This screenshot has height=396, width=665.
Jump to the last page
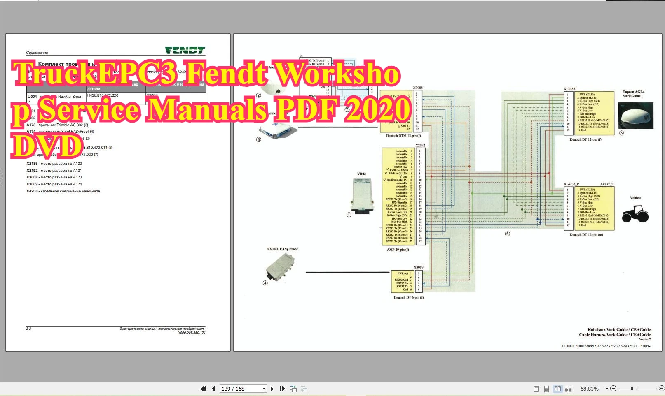282,389
